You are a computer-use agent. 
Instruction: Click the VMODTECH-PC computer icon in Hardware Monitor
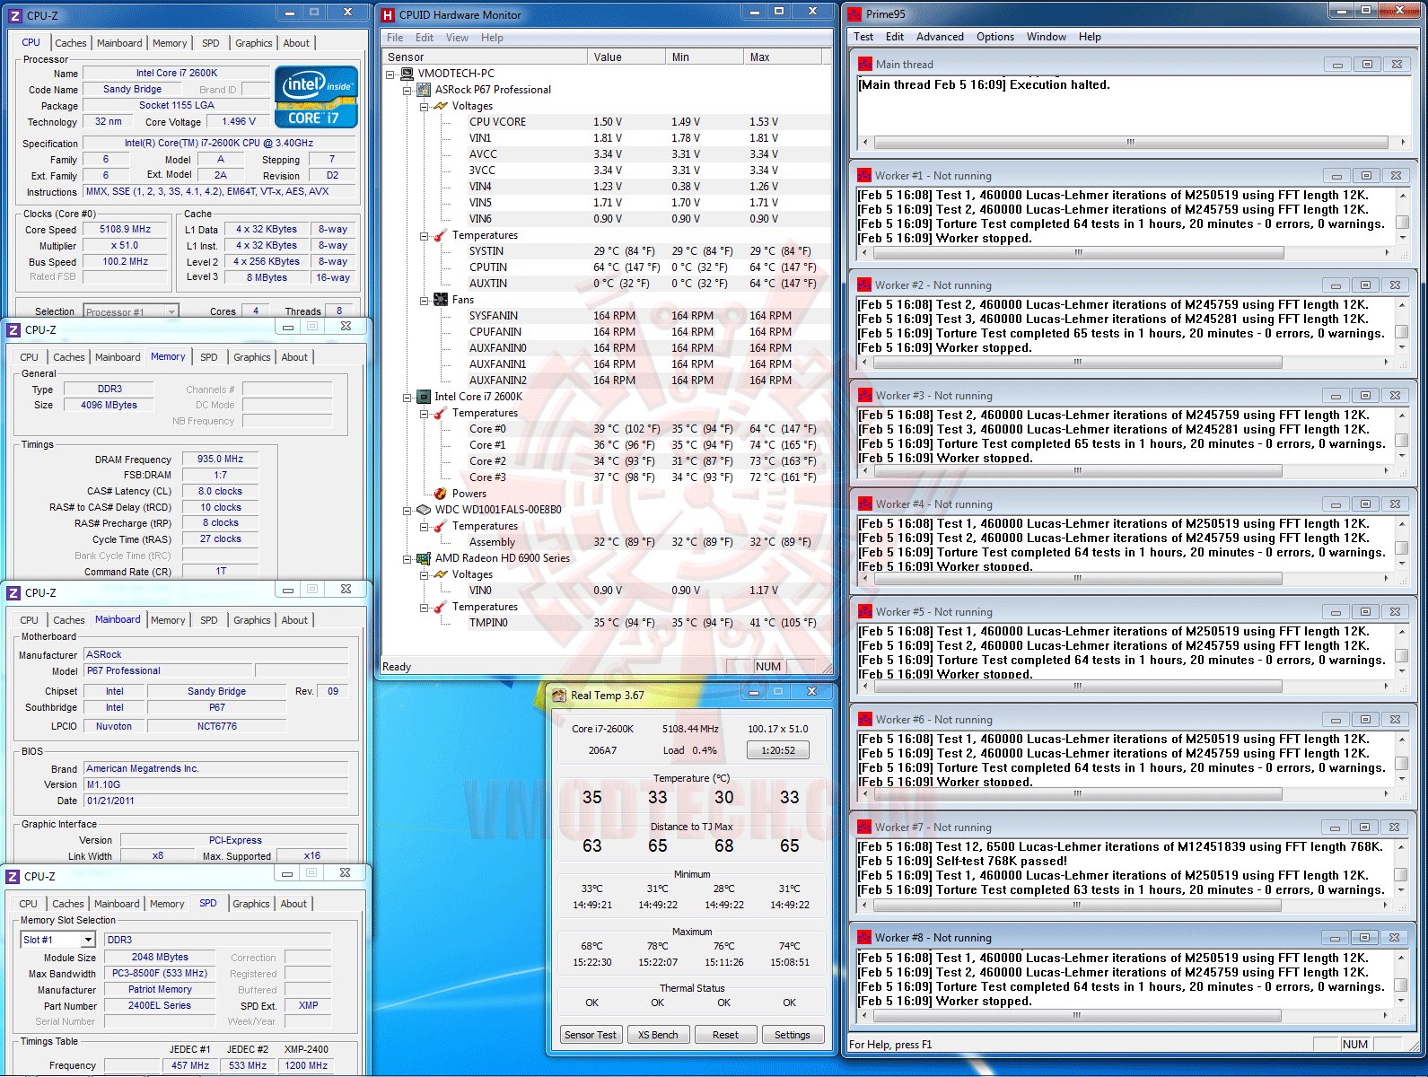pos(407,74)
